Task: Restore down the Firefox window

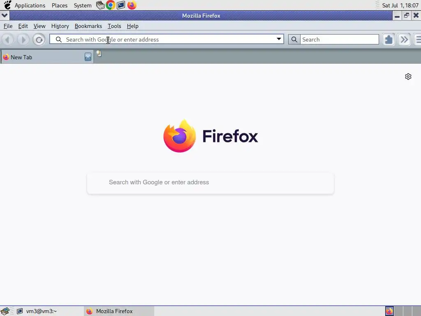Action: point(407,16)
